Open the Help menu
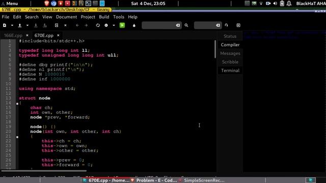The image size is (326, 183). 132,17
